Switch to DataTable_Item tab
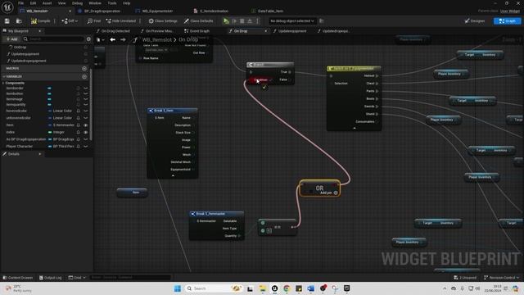 [x=270, y=11]
